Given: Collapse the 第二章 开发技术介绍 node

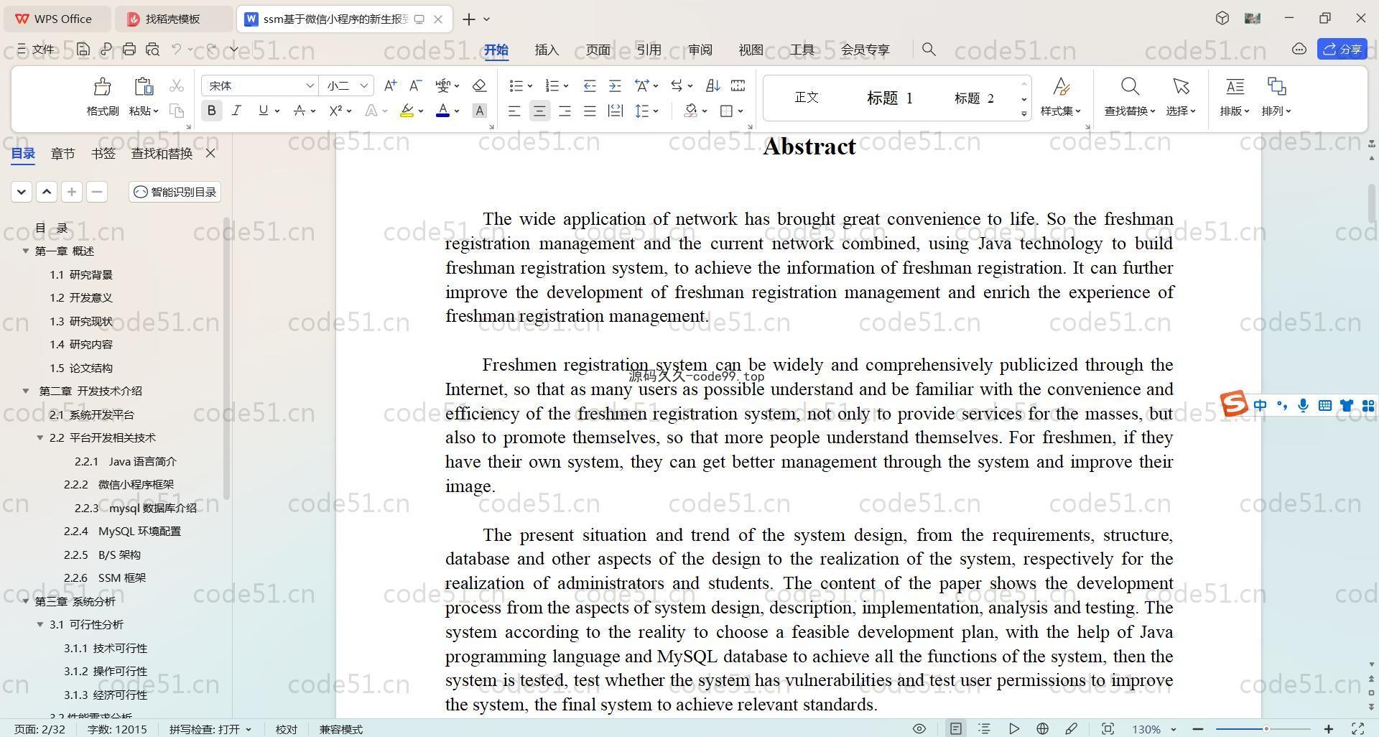Looking at the screenshot, I should pyautogui.click(x=26, y=391).
